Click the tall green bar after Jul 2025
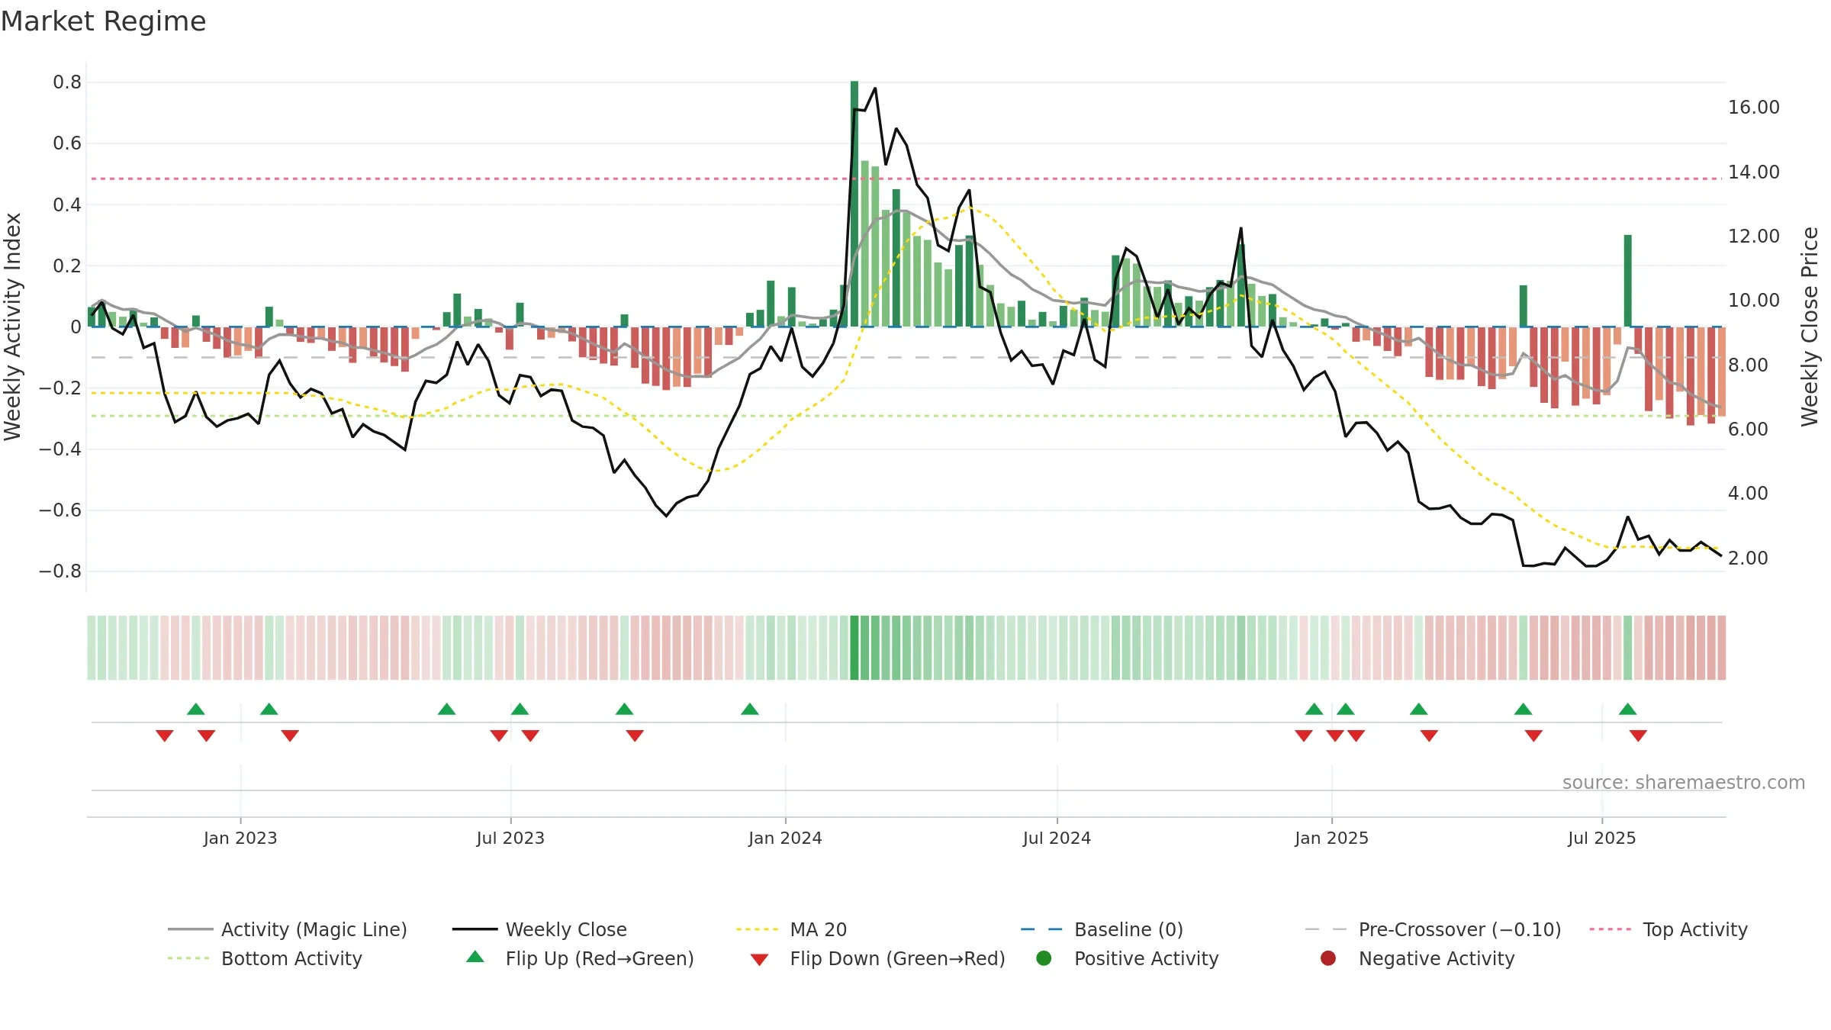This screenshot has width=1831, height=1030. pyautogui.click(x=1628, y=281)
